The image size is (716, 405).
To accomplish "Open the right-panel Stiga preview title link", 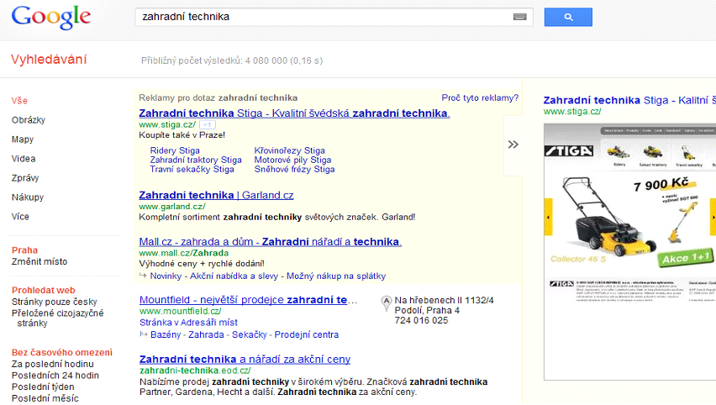I will [x=629, y=100].
